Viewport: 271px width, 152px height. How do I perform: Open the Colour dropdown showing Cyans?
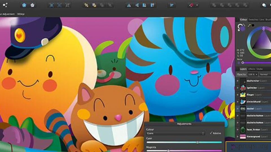click(175, 133)
